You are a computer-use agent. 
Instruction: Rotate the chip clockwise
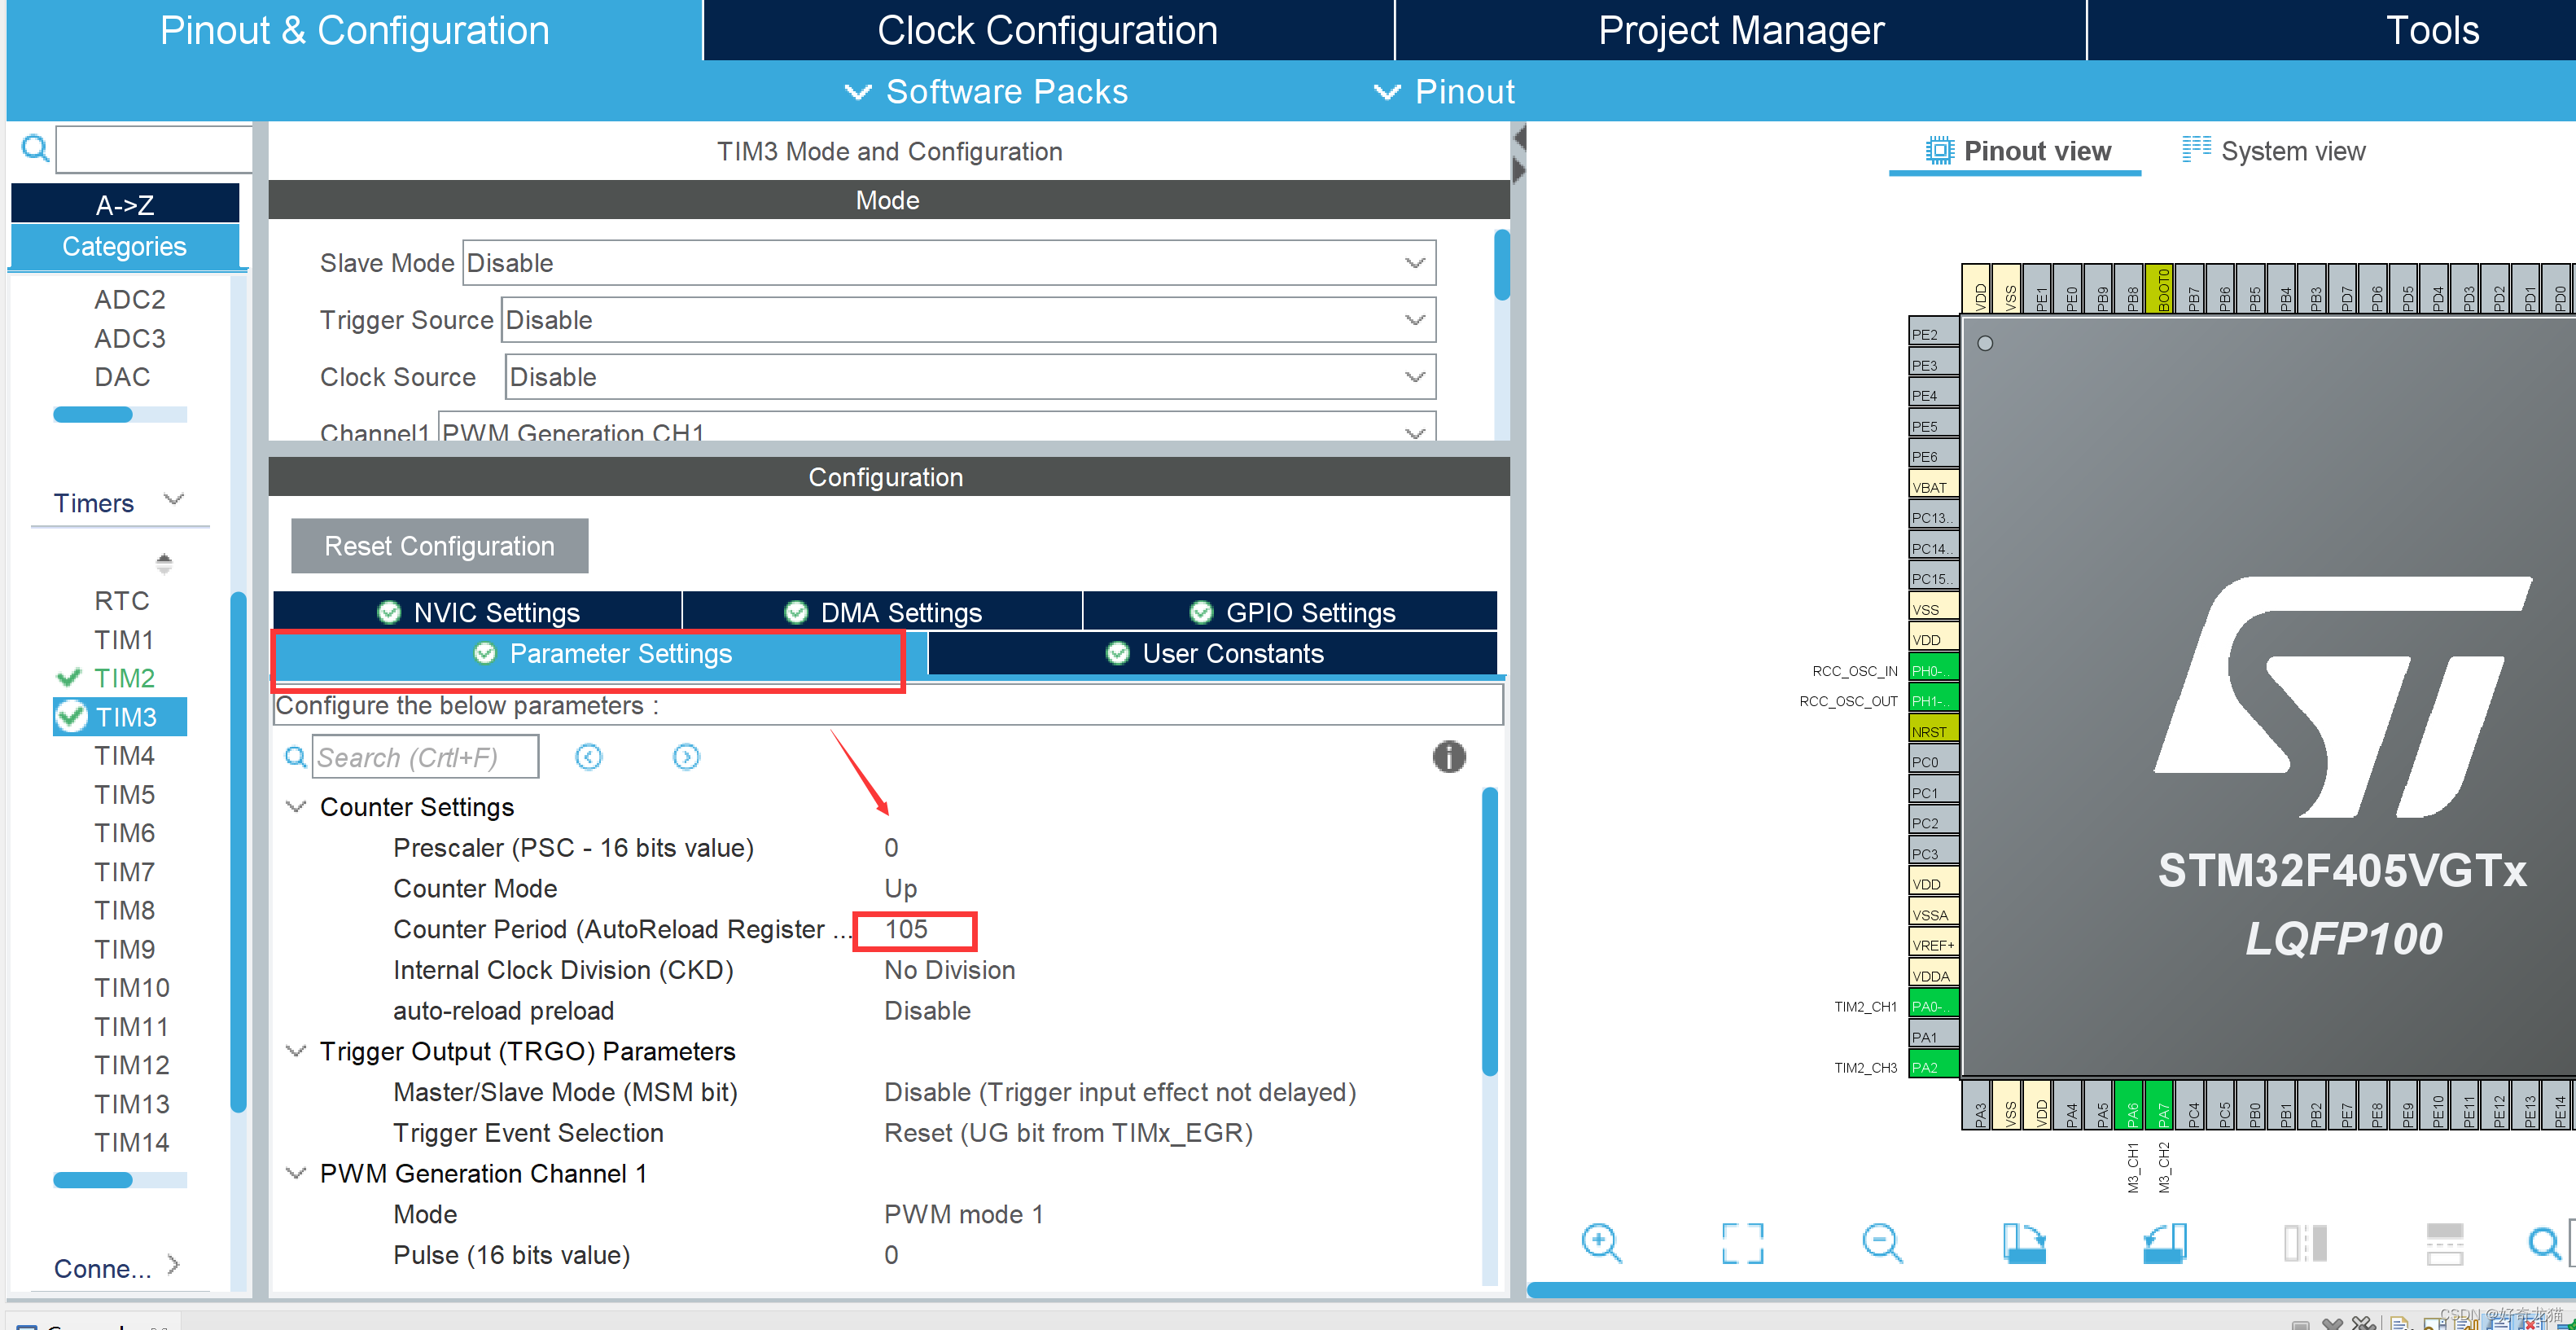point(2024,1242)
